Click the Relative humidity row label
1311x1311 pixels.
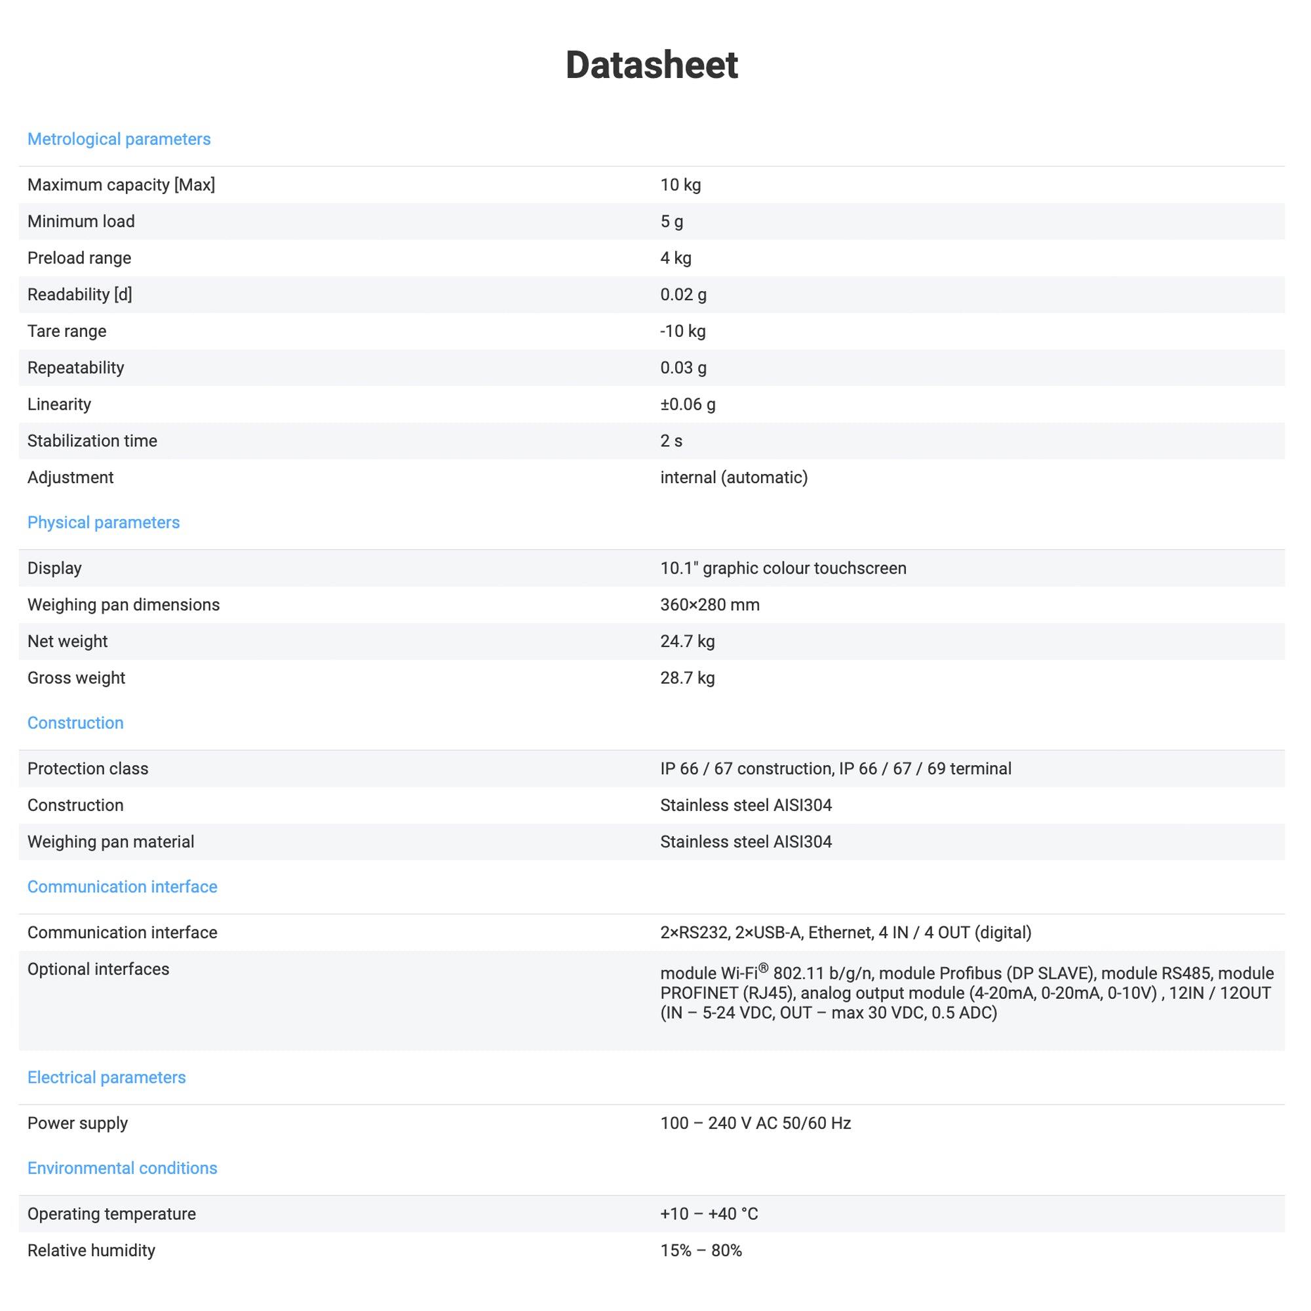[91, 1251]
